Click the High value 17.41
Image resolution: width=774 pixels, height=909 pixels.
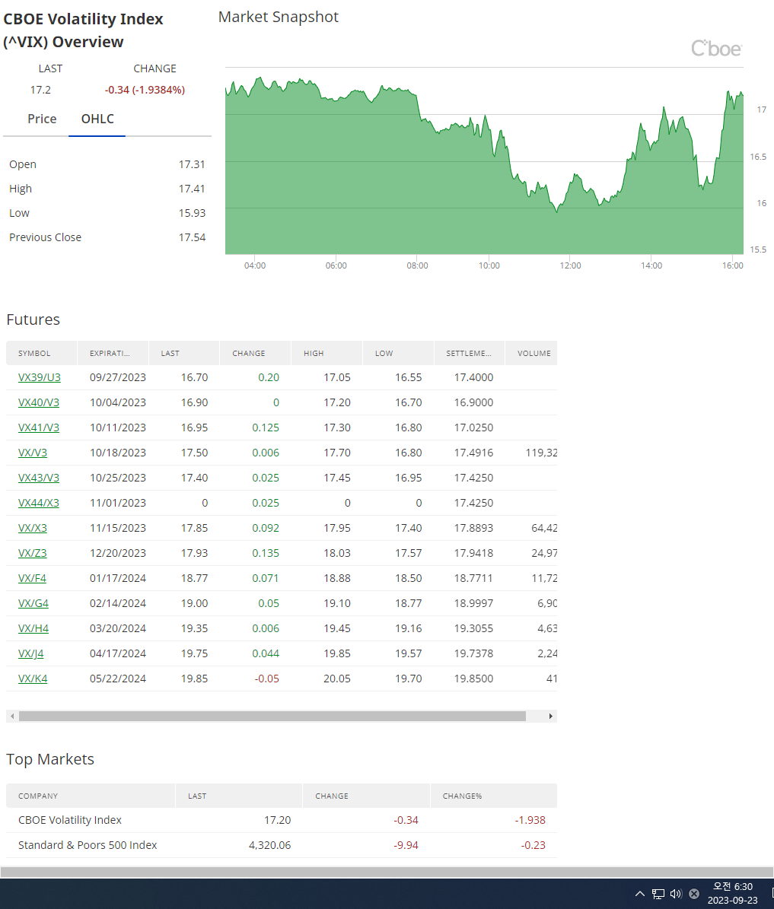[192, 189]
